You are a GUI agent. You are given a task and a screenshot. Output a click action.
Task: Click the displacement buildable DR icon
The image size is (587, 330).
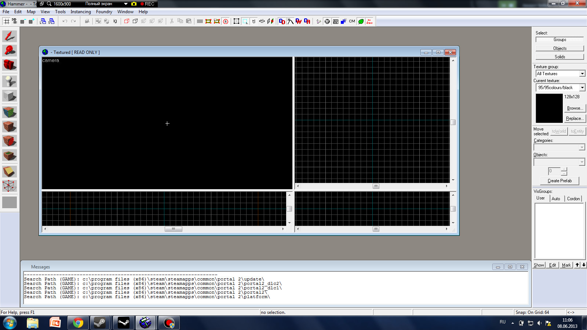(307, 21)
